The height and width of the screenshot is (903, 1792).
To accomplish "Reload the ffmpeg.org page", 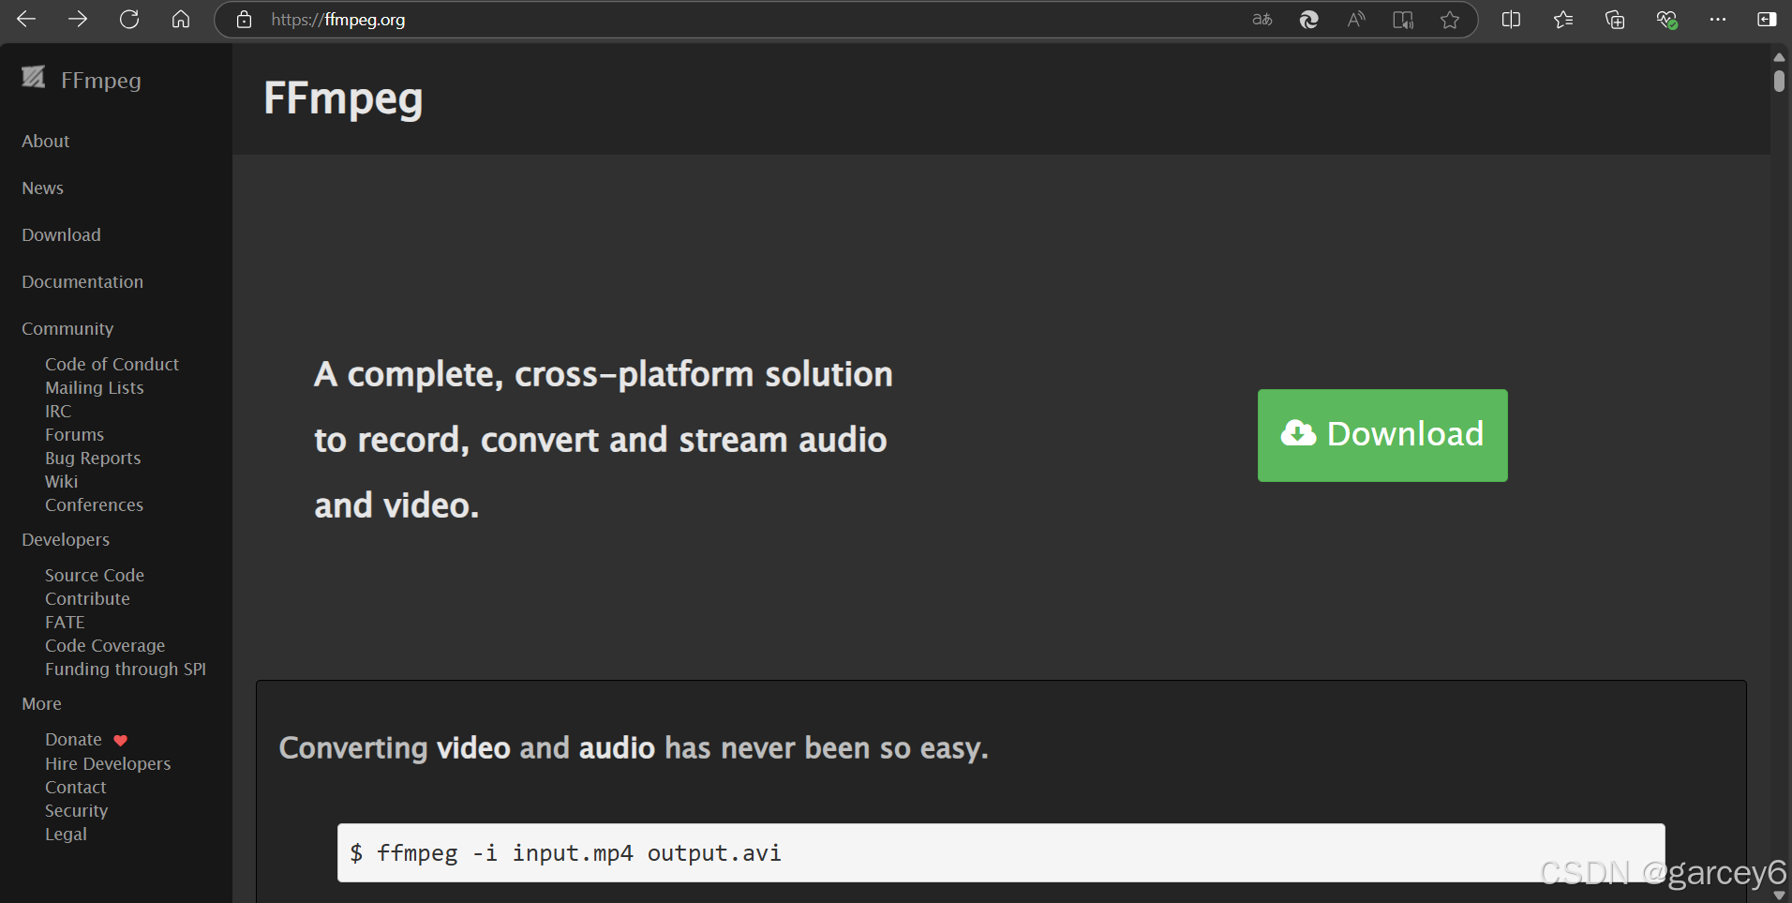I will (129, 19).
